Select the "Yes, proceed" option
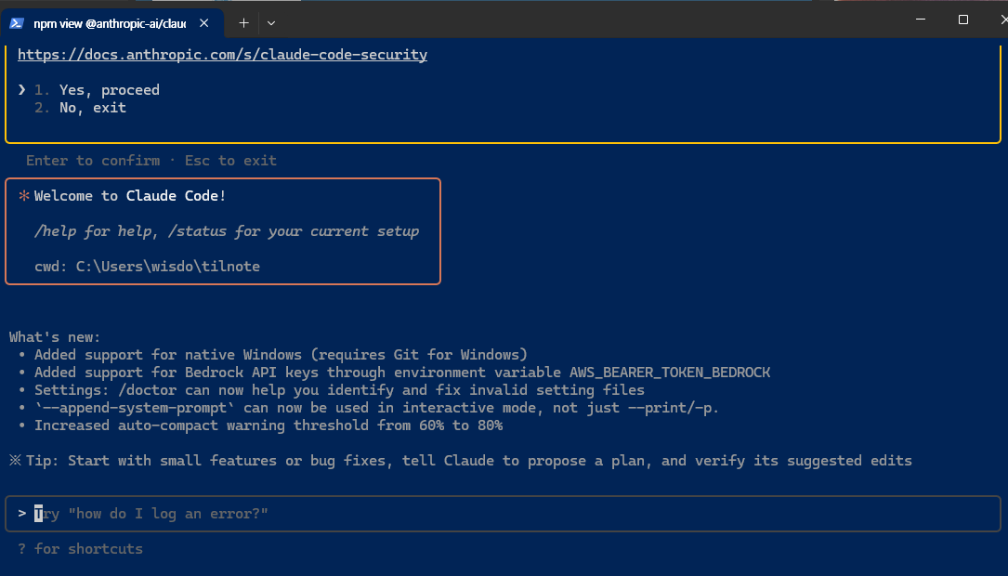 [110, 90]
